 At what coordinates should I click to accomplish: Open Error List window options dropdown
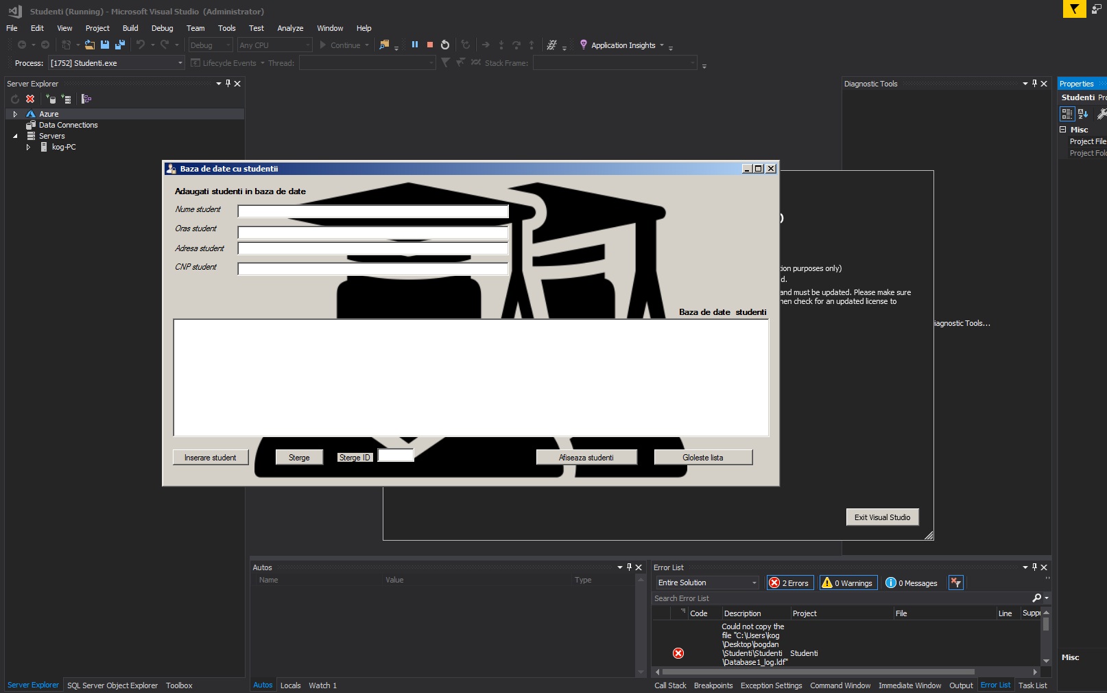1025,567
